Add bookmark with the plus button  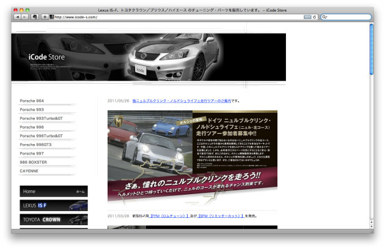(45, 17)
